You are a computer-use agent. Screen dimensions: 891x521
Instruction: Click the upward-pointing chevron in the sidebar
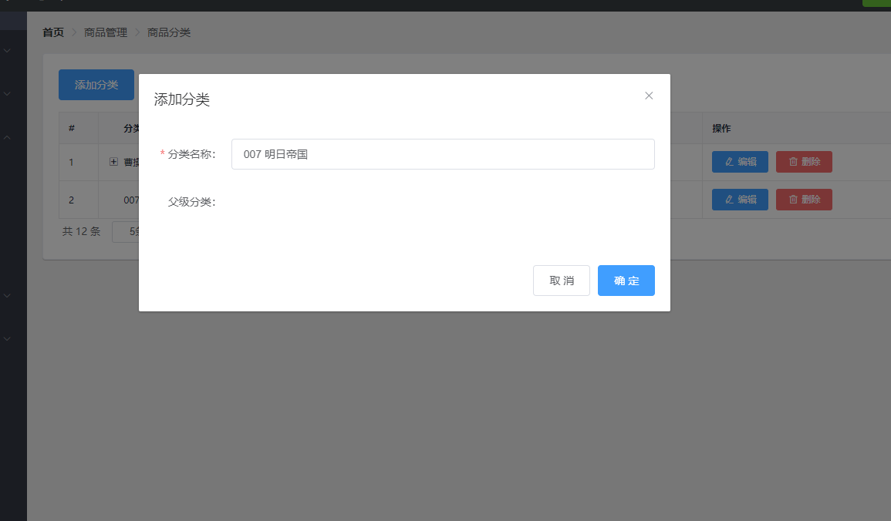(x=5, y=136)
